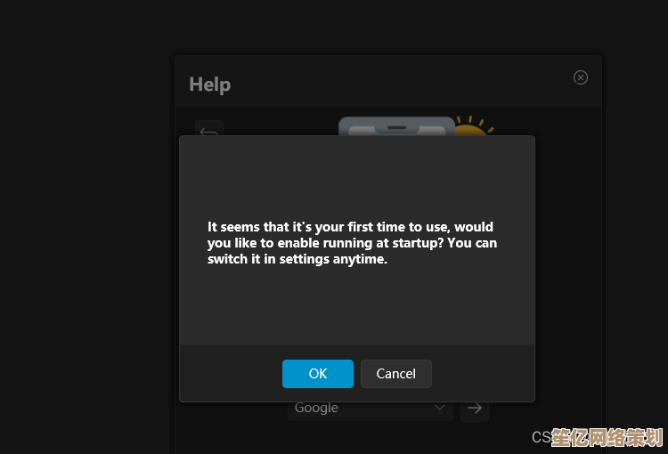Click dark background left of Help panel
This screenshot has width=668, height=454.
coord(89,223)
